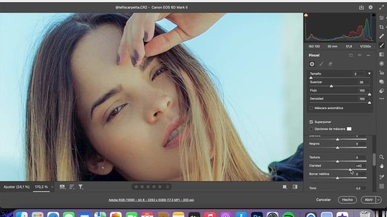The image size is (387, 217).
Task: Open the filmstrip sort options icon
Action: 72,187
